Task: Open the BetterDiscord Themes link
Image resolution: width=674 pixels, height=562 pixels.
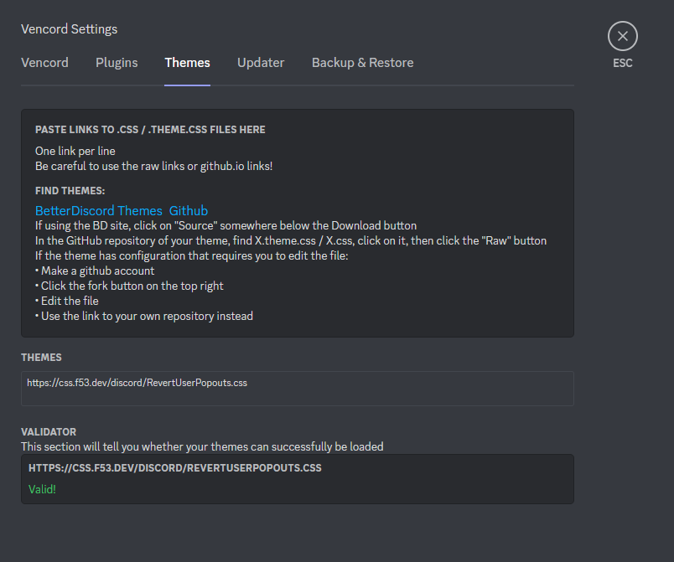Action: coord(98,211)
